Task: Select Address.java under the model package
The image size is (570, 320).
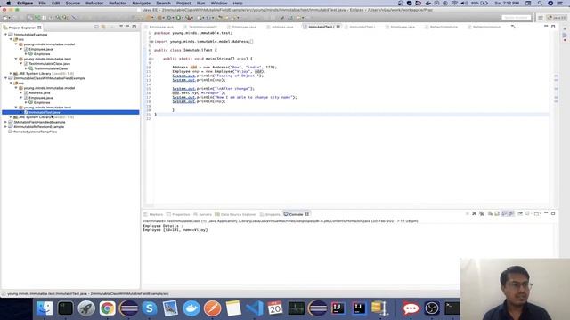Action: 39,92
